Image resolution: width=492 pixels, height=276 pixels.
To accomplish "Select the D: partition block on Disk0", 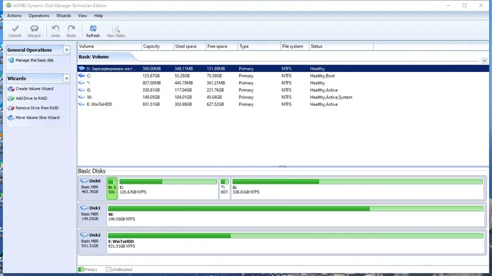I will click(x=112, y=188).
